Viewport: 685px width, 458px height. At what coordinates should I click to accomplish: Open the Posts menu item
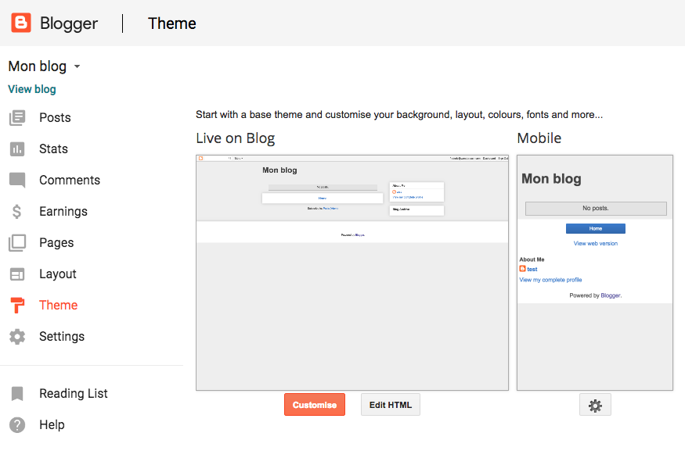point(55,118)
